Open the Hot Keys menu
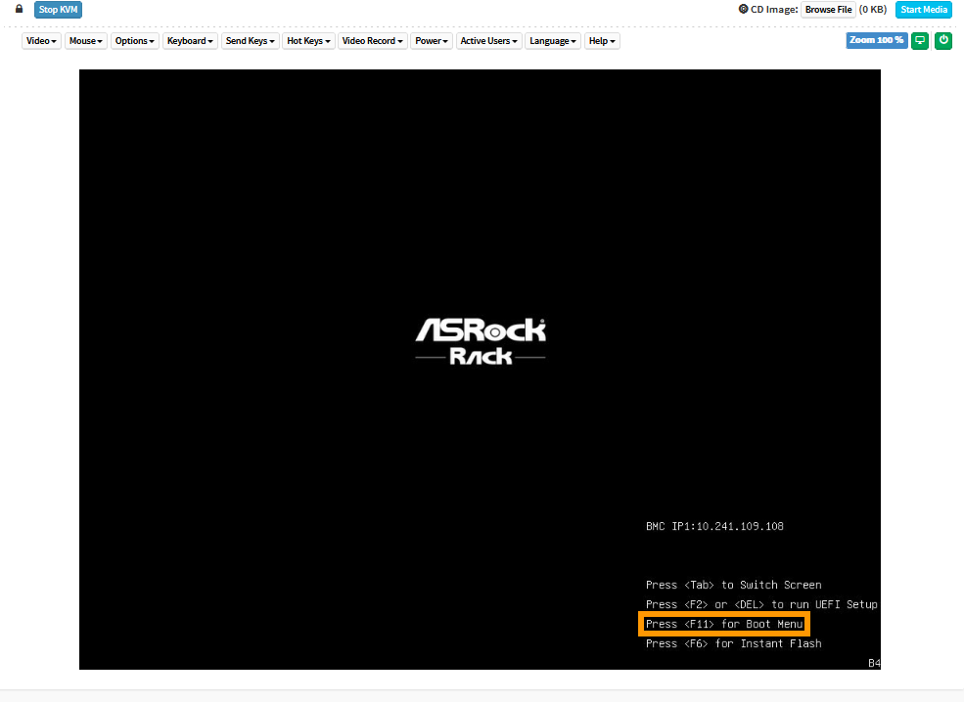Screen dimensions: 964x702 [x=308, y=41]
